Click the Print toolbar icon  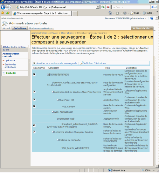point(125,13)
